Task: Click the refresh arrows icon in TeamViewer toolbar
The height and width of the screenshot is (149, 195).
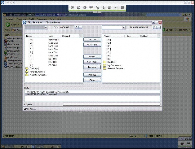Action: tap(79, 7)
